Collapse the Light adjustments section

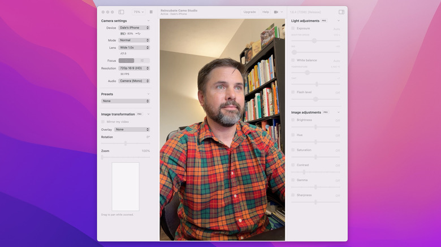coord(338,21)
